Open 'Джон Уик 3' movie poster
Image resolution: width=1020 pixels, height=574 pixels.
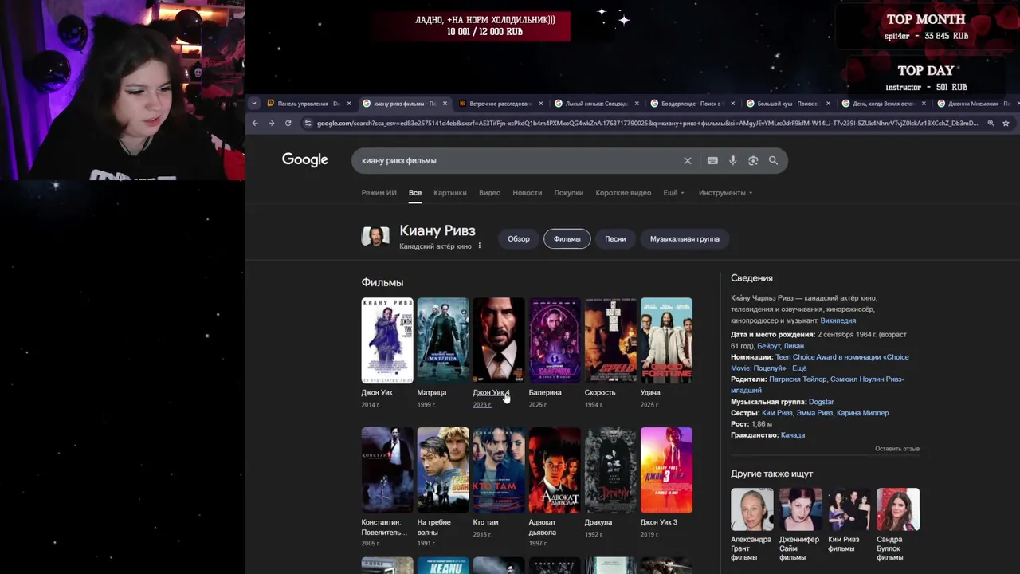click(x=666, y=470)
